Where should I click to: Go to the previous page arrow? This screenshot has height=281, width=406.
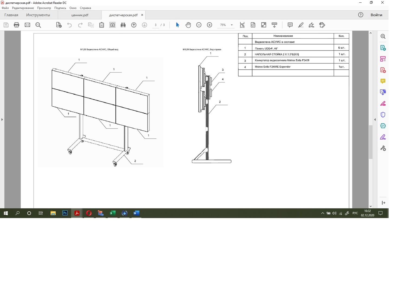pyautogui.click(x=134, y=25)
